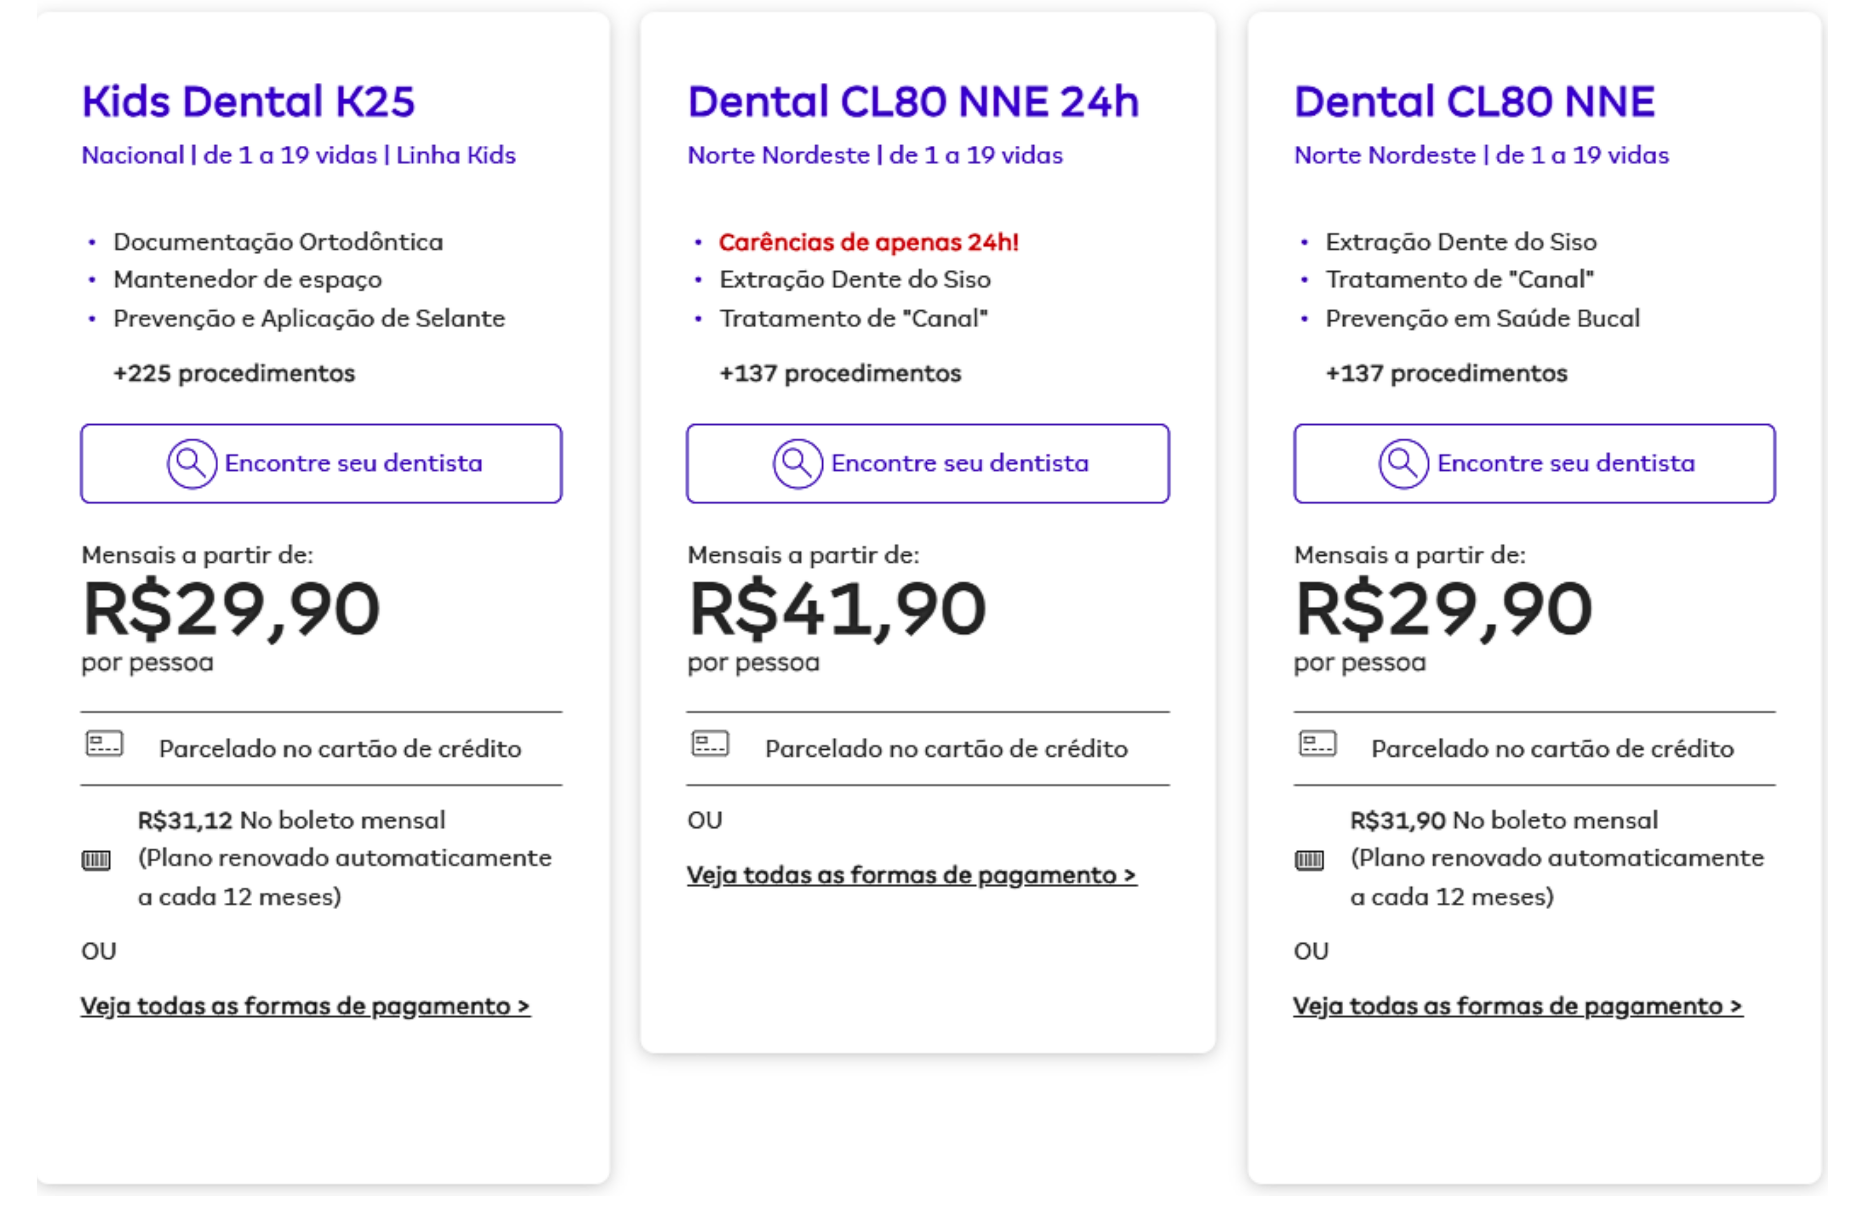Viewport: 1865px width, 1209px height.
Task: Select the Kids Dental K25 plan title
Action: (x=249, y=102)
